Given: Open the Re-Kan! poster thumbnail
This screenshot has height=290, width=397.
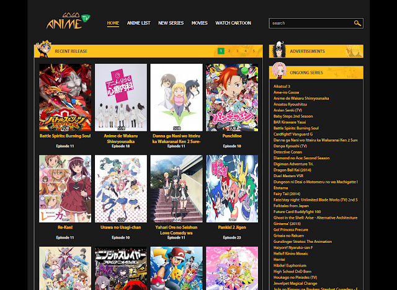Looking at the screenshot, I should click(x=65, y=189).
